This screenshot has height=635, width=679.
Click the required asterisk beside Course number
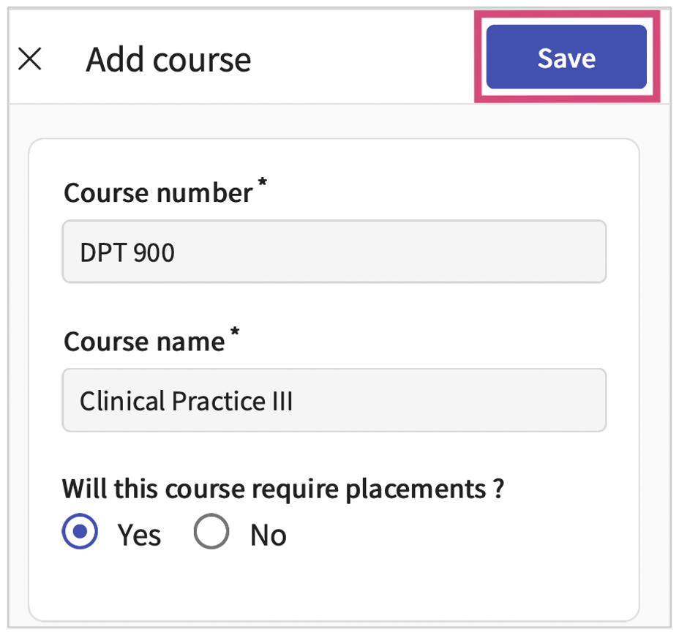coord(262,186)
